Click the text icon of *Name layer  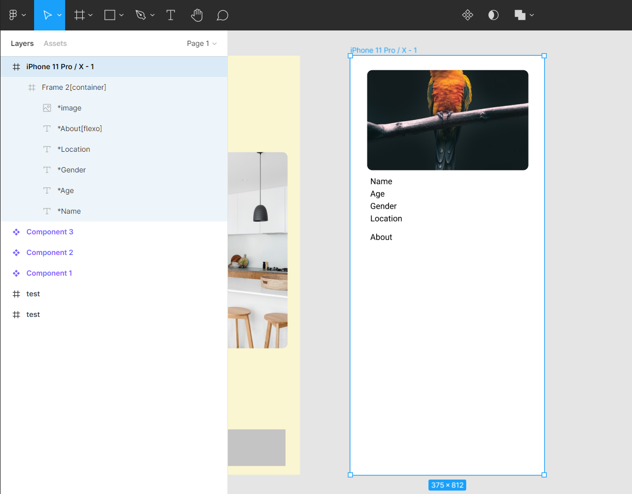tap(47, 211)
